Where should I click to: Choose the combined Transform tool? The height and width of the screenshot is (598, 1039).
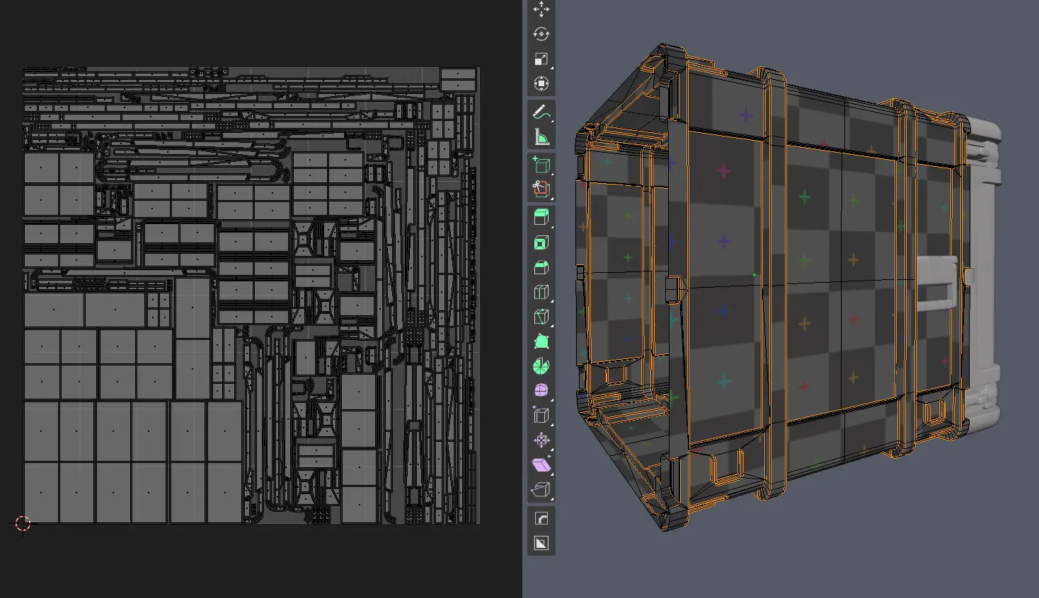pyautogui.click(x=541, y=84)
